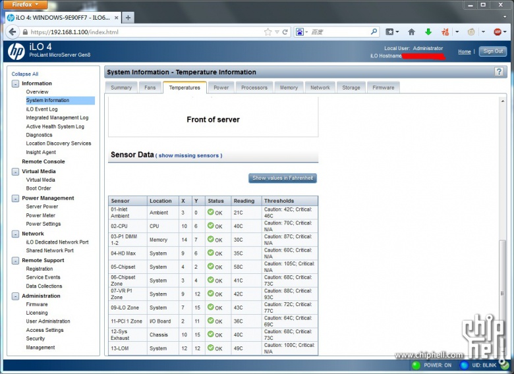Click the browser back arrow button

pos(13,32)
